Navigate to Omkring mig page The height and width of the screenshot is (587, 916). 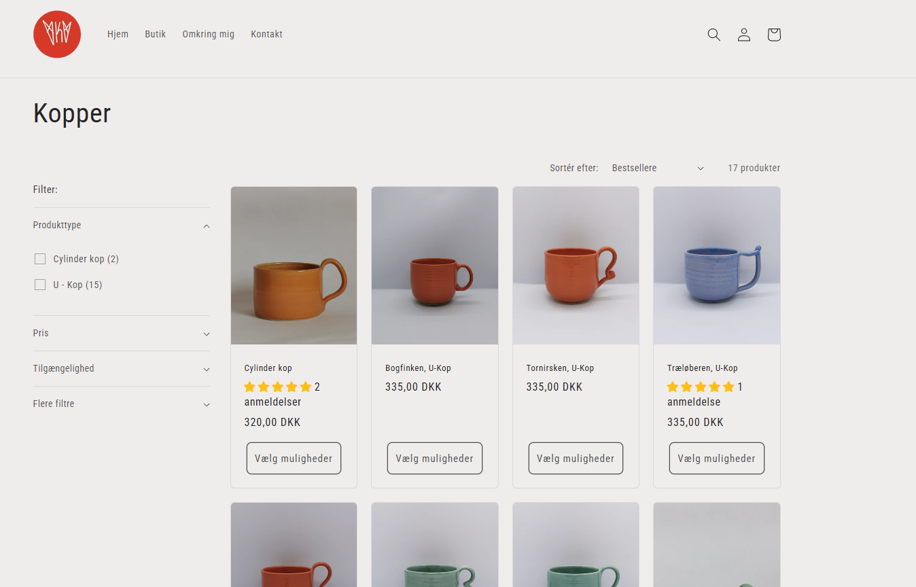pos(208,35)
